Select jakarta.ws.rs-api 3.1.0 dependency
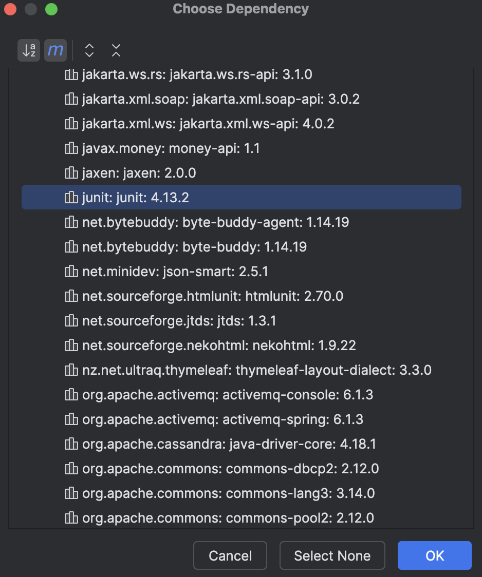The height and width of the screenshot is (577, 482). click(241, 75)
